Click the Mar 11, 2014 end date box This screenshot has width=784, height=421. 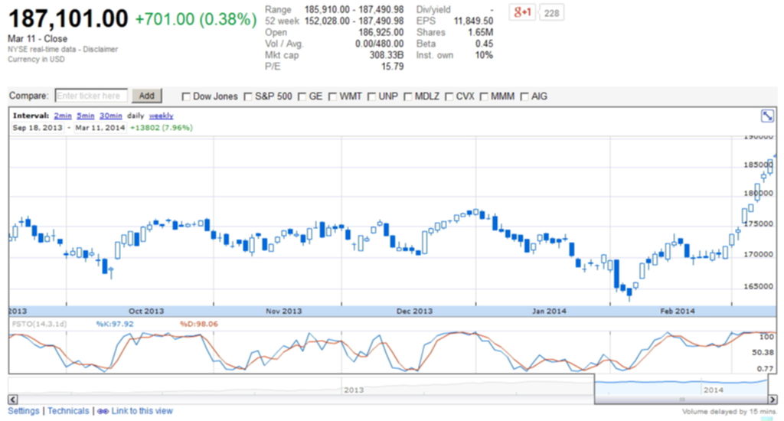coord(100,128)
